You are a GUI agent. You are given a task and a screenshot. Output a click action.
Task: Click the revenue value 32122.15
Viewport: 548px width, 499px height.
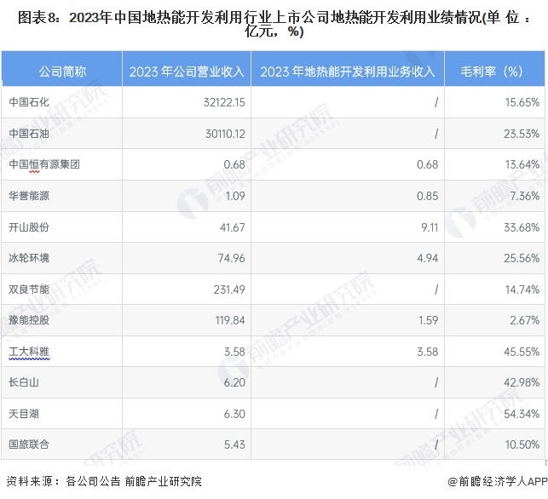pyautogui.click(x=224, y=102)
